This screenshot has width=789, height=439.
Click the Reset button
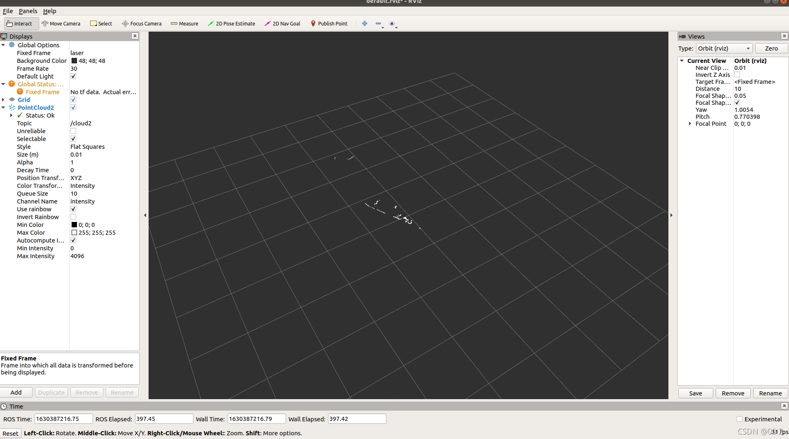(10, 433)
